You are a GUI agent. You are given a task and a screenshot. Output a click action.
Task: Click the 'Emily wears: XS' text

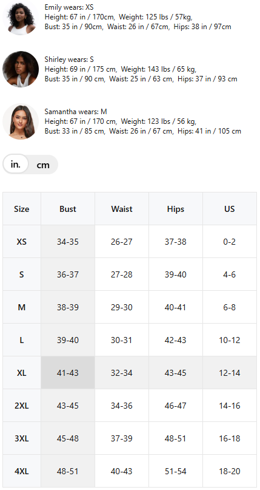69,7
